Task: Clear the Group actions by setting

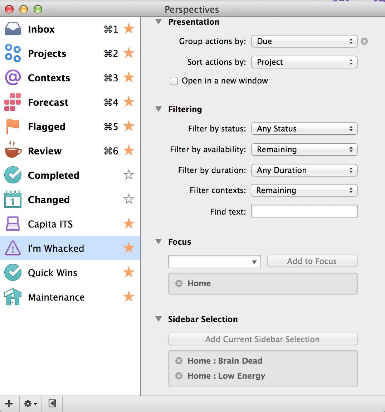Action: [x=364, y=41]
